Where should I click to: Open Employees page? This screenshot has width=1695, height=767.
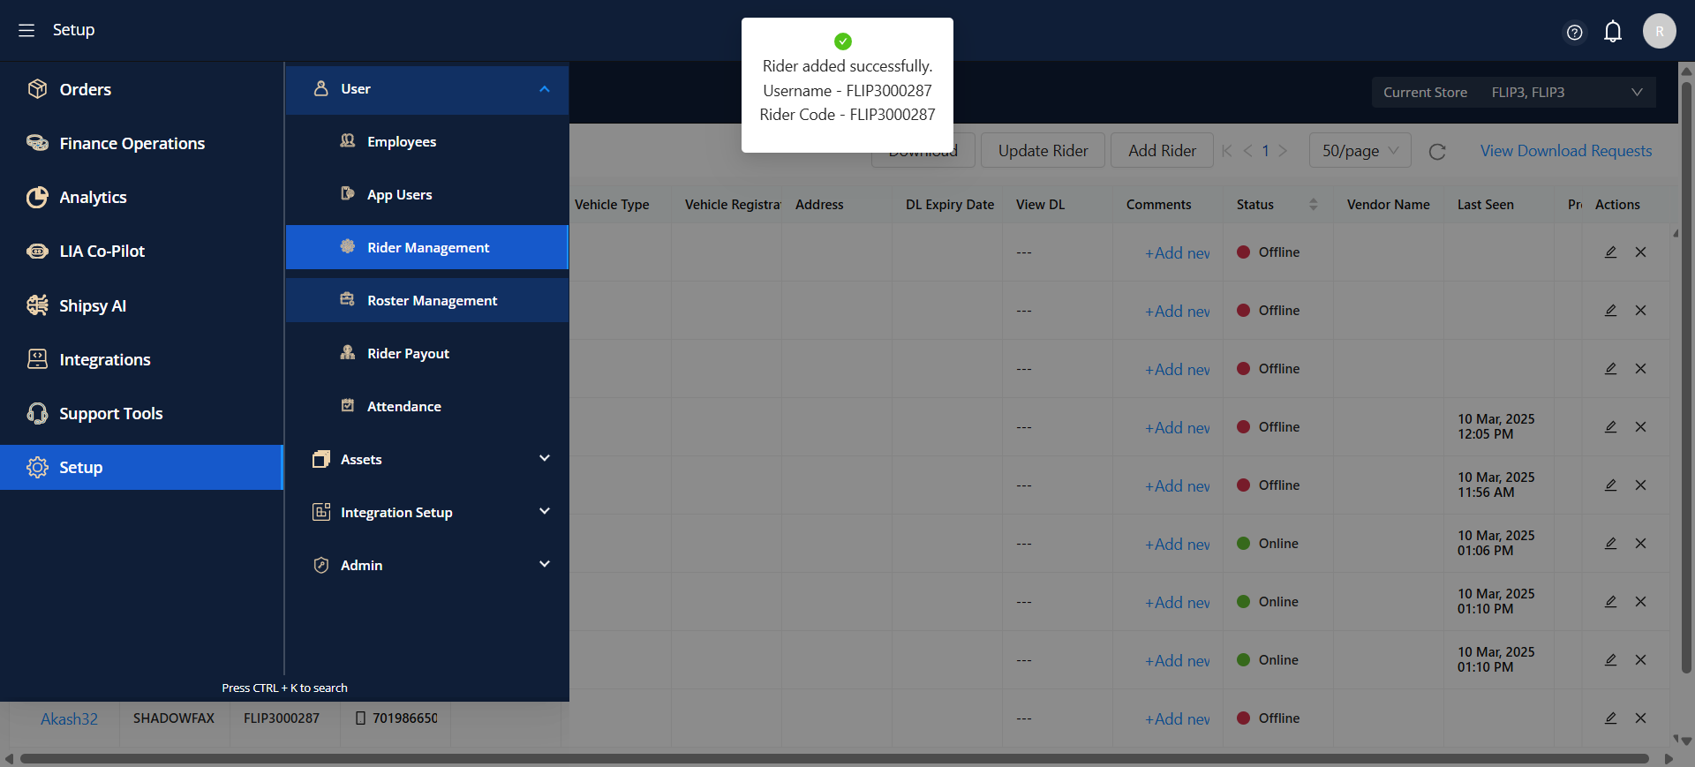(426, 141)
